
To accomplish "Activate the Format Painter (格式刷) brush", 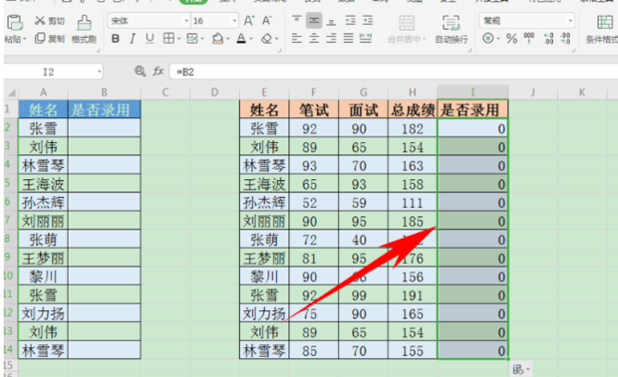I will tap(84, 23).
